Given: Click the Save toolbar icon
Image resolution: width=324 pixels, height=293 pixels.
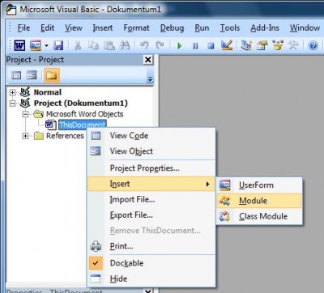Looking at the screenshot, I should tap(58, 45).
